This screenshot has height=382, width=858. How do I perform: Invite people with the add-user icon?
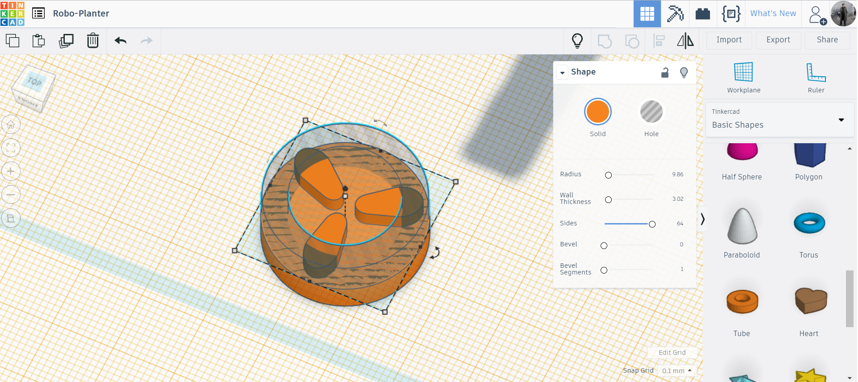(817, 15)
